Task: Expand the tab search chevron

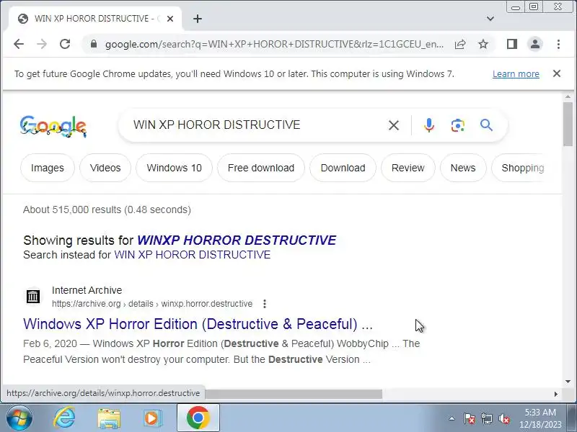Action: [490, 19]
